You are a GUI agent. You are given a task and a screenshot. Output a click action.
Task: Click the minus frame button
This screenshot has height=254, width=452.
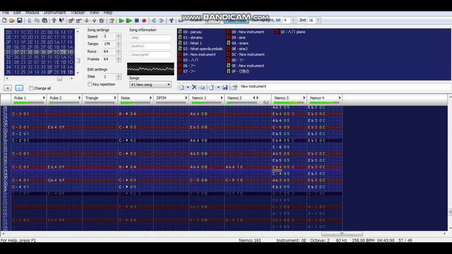(x=19, y=88)
